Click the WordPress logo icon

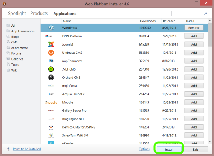pyautogui.click(x=51, y=28)
